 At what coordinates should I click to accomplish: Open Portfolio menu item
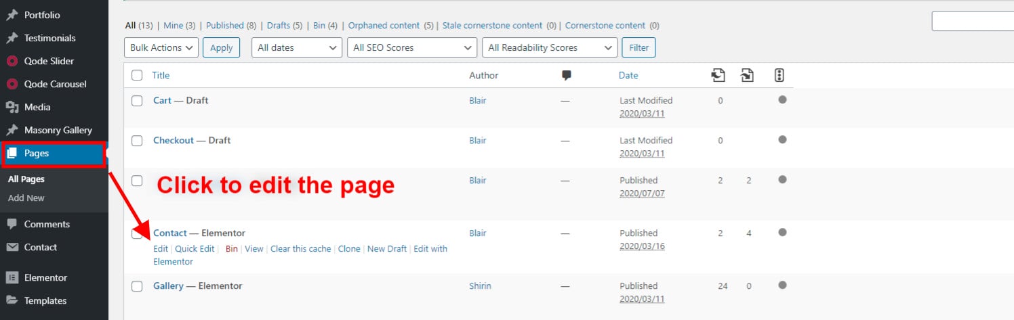[x=41, y=15]
